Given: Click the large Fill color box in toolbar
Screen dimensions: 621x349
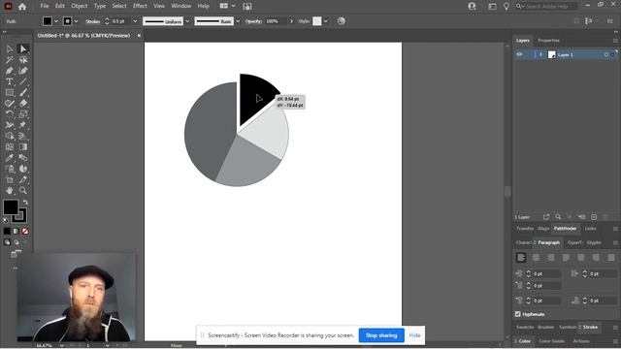Looking at the screenshot, I should click(11, 207).
